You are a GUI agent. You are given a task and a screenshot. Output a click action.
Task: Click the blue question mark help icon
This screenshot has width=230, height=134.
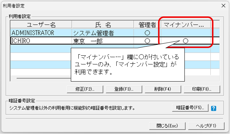tap(214, 109)
